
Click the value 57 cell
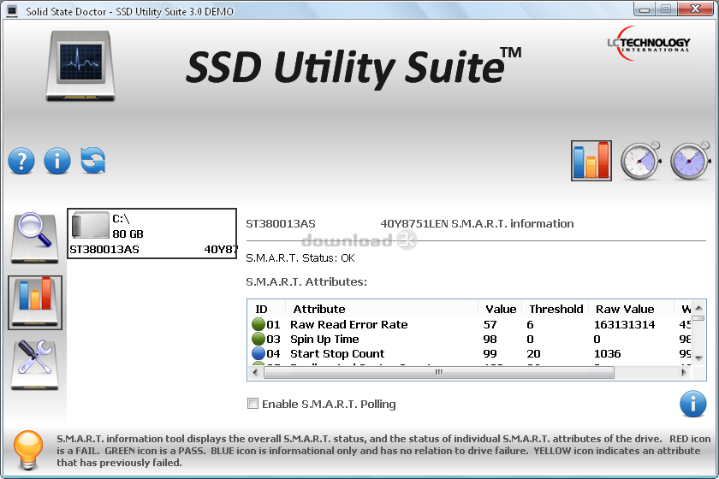point(490,324)
